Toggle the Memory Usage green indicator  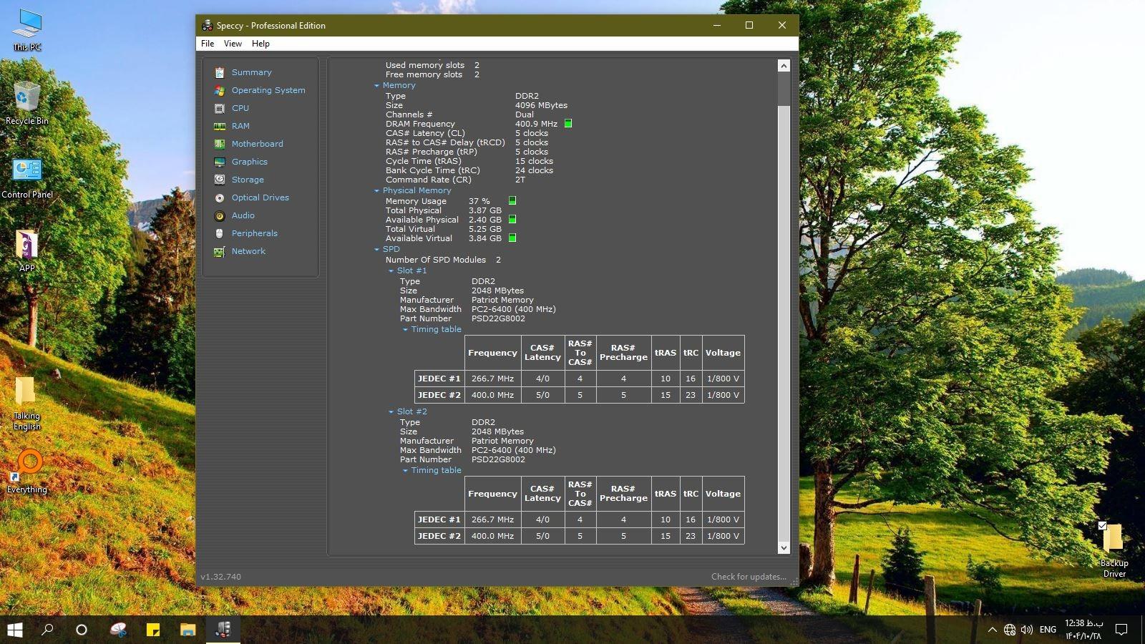pos(512,201)
